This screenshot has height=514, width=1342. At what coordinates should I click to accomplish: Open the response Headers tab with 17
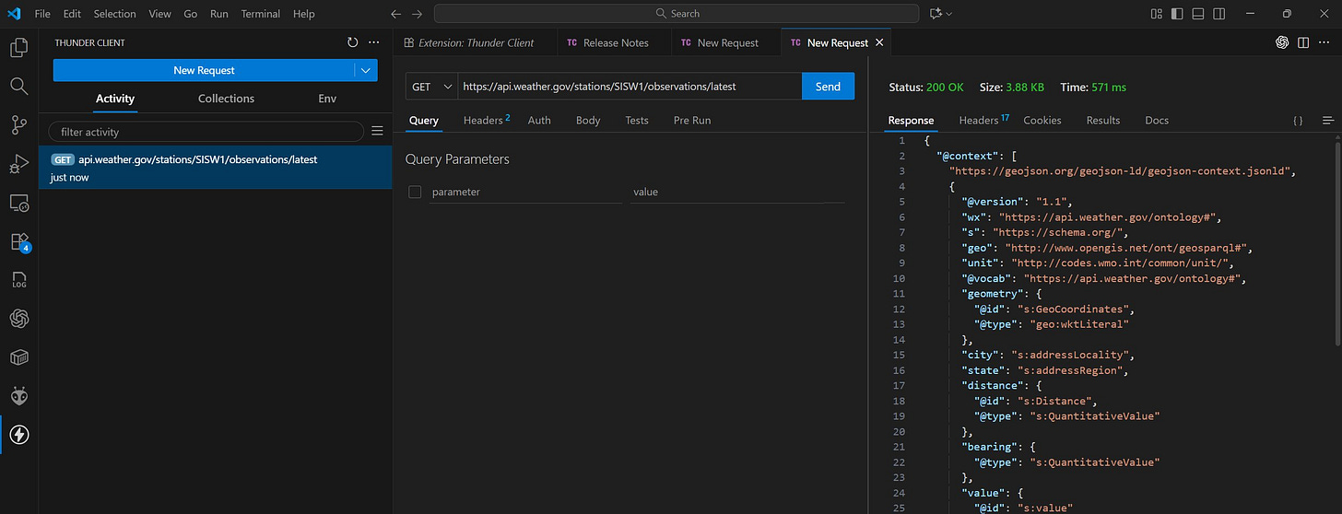(983, 120)
